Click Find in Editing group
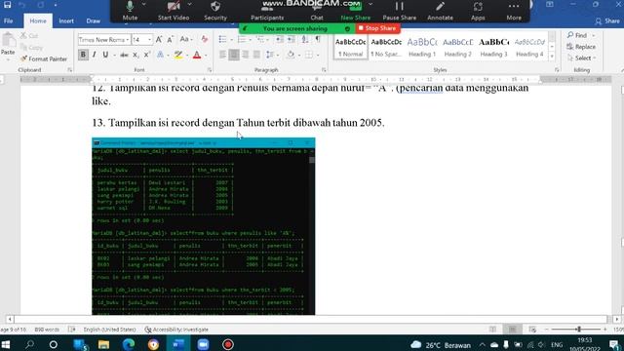The width and height of the screenshot is (624, 351). click(577, 35)
